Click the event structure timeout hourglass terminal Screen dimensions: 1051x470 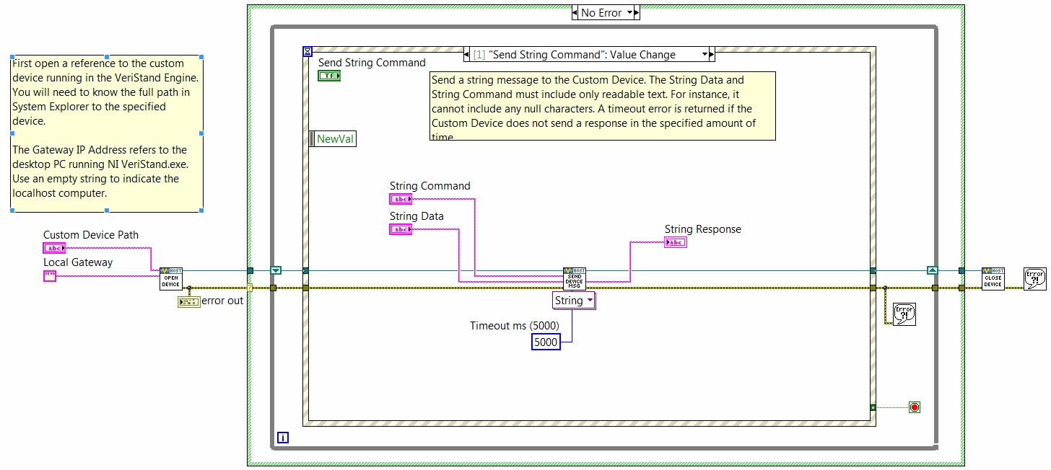tap(308, 52)
